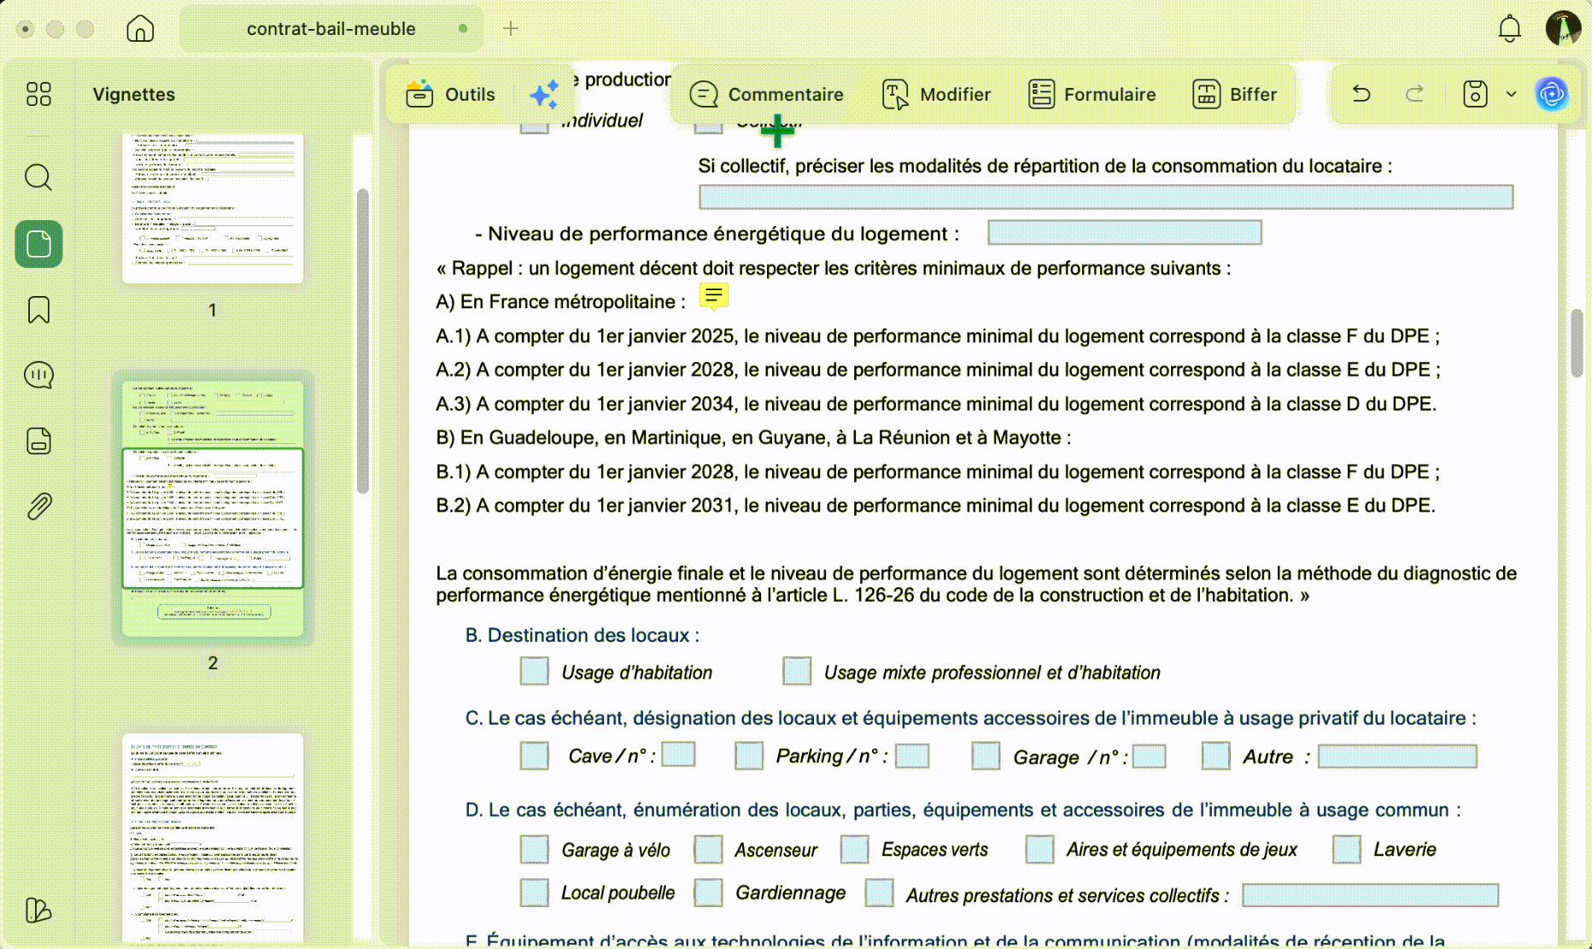Select page 2 thumbnail

point(213,509)
